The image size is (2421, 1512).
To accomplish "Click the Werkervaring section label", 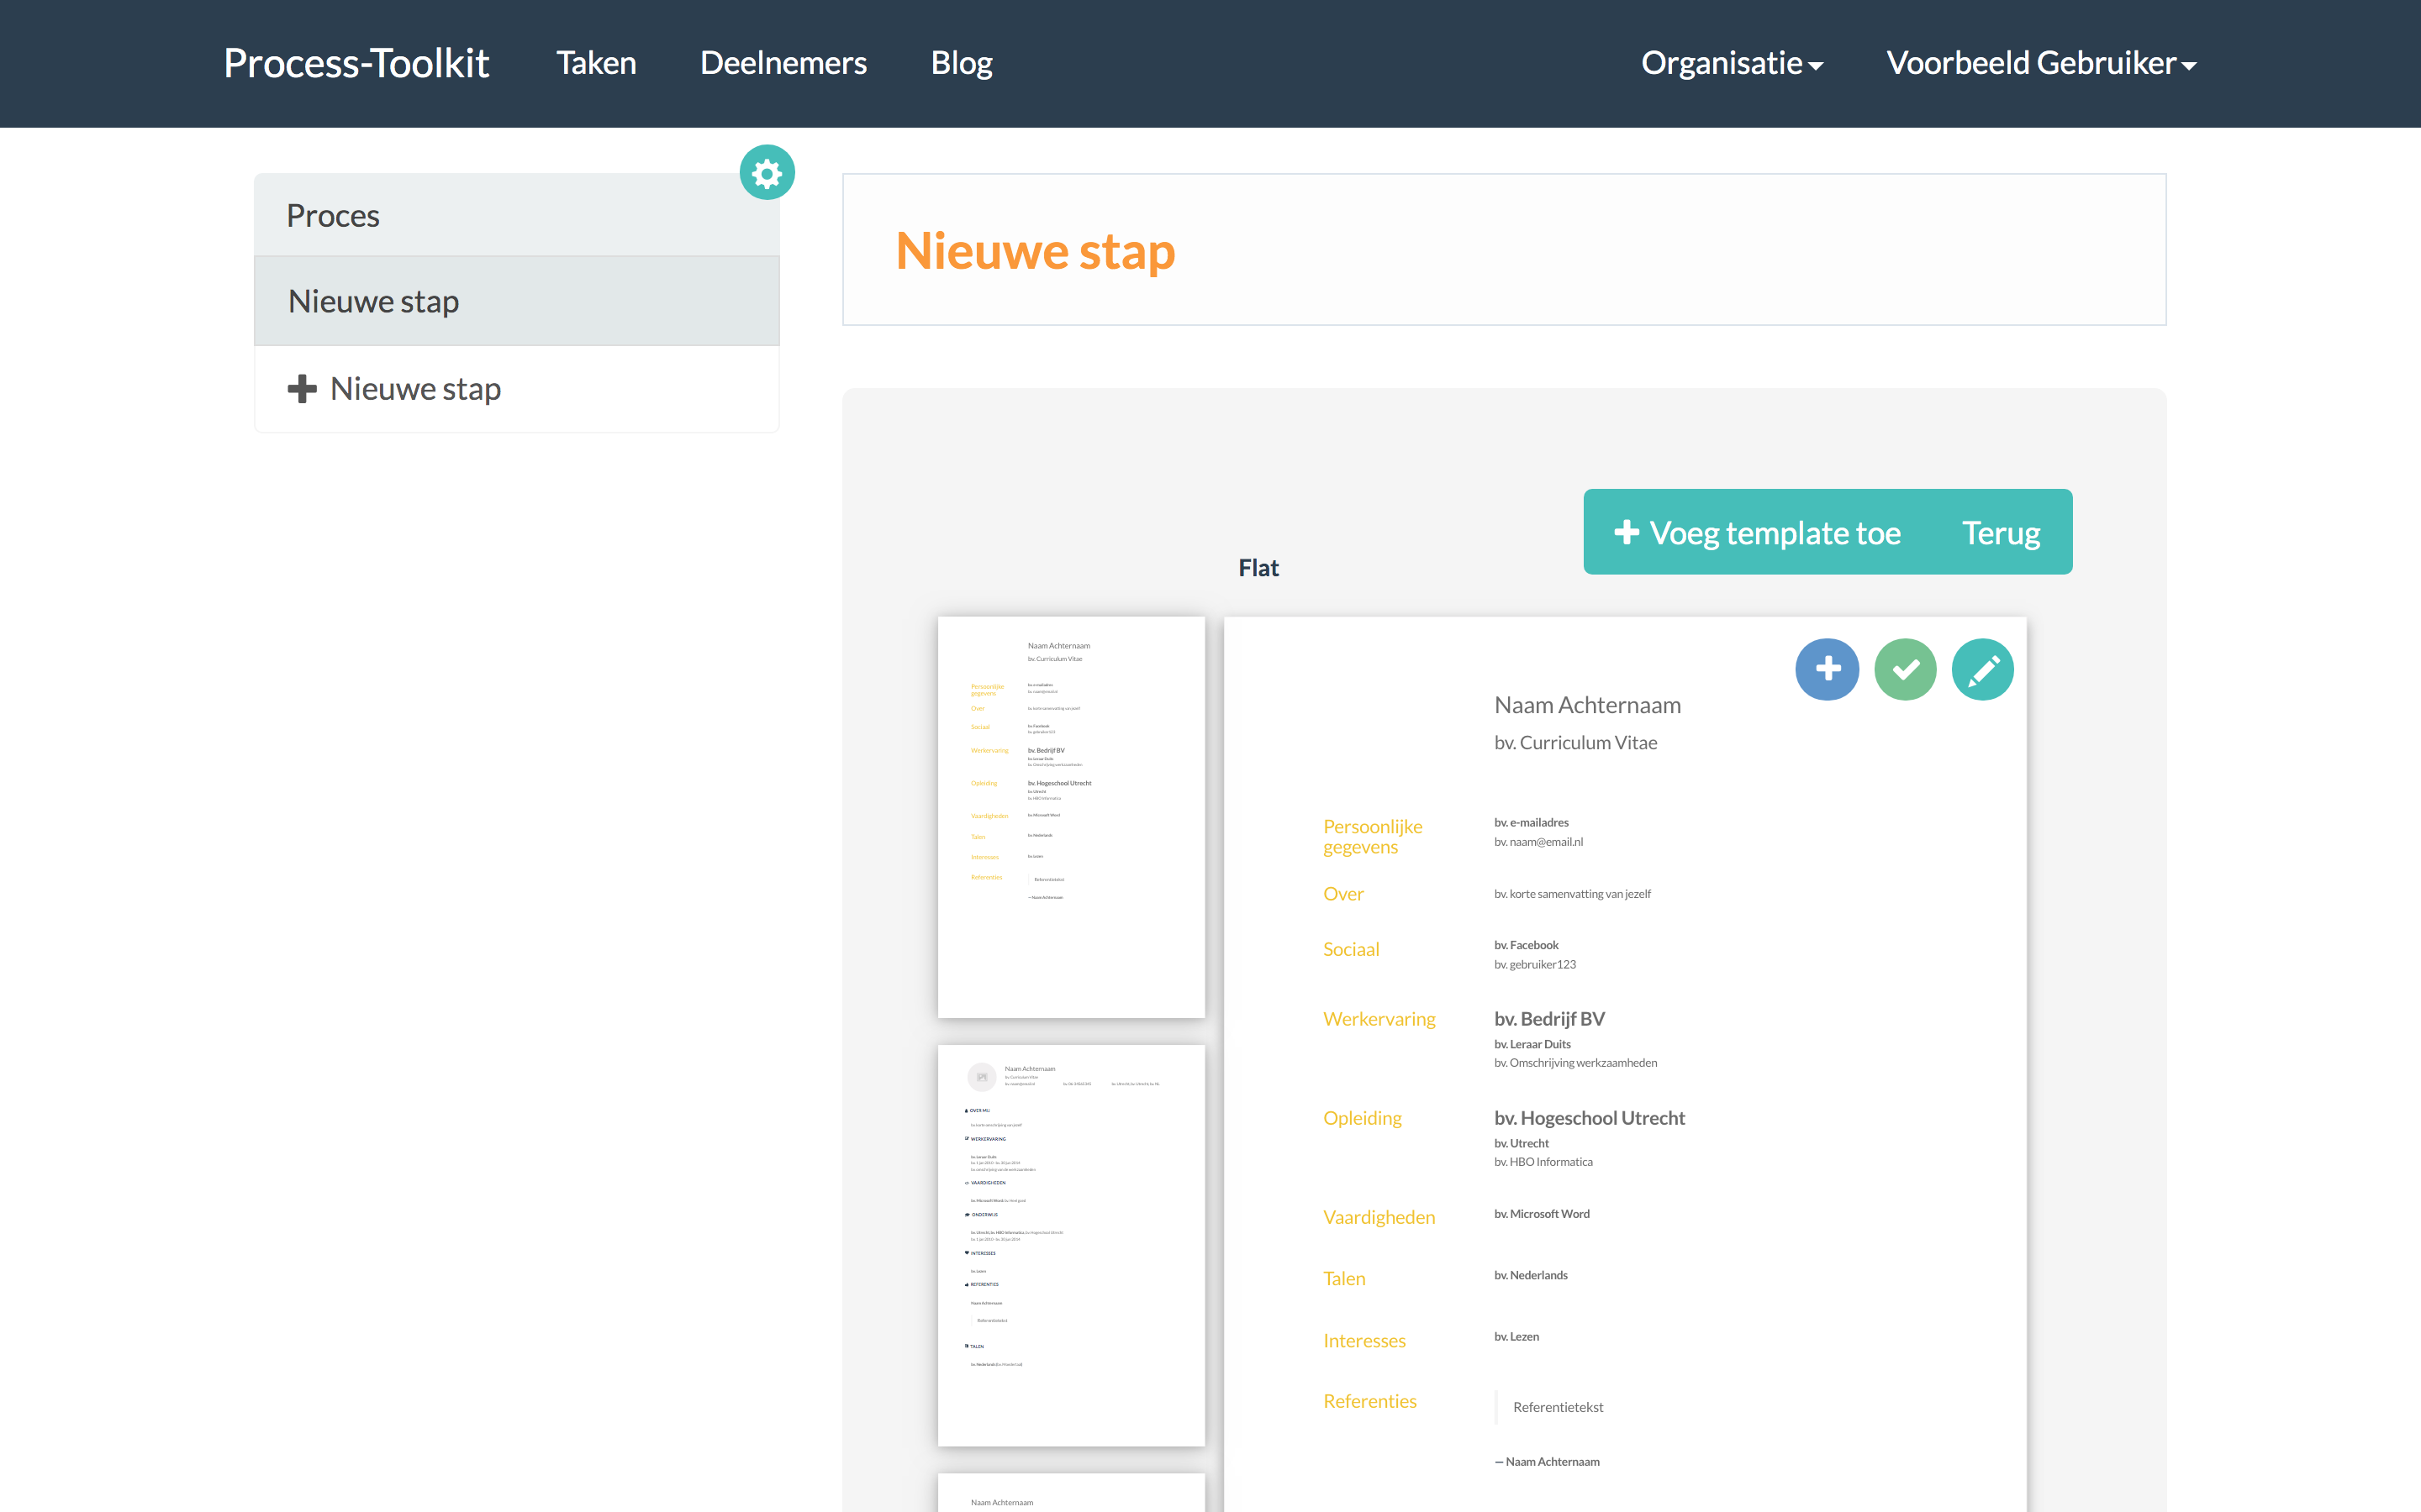I will tap(1379, 1019).
